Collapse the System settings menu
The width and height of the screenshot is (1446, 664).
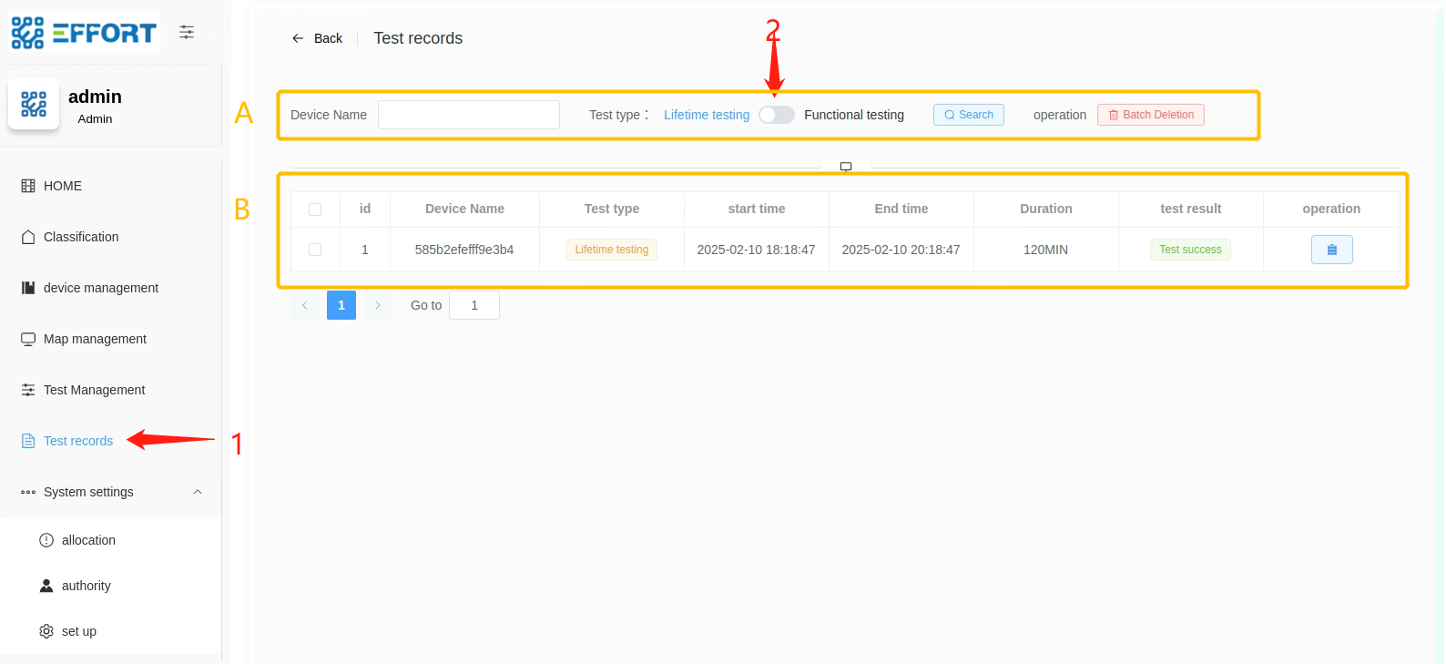(198, 492)
